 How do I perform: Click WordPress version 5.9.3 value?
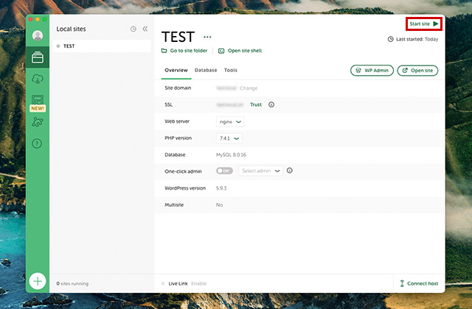(221, 188)
